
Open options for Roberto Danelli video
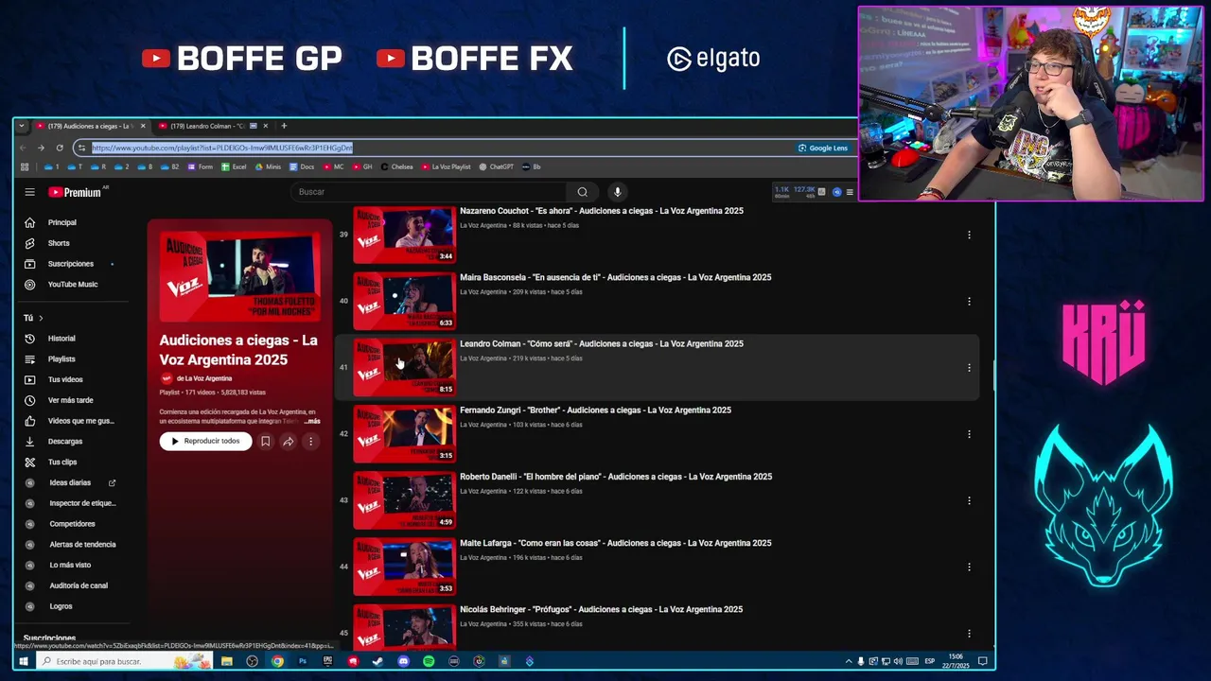(969, 500)
